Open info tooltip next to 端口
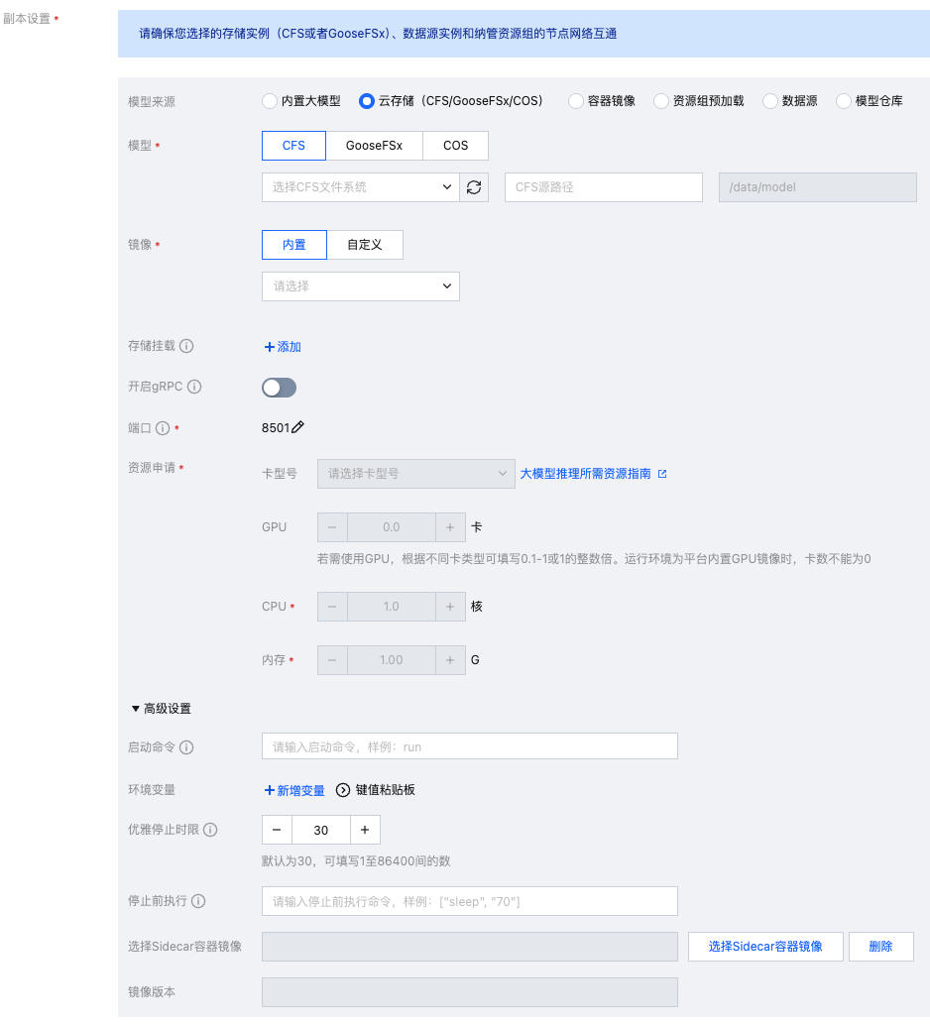 163,428
